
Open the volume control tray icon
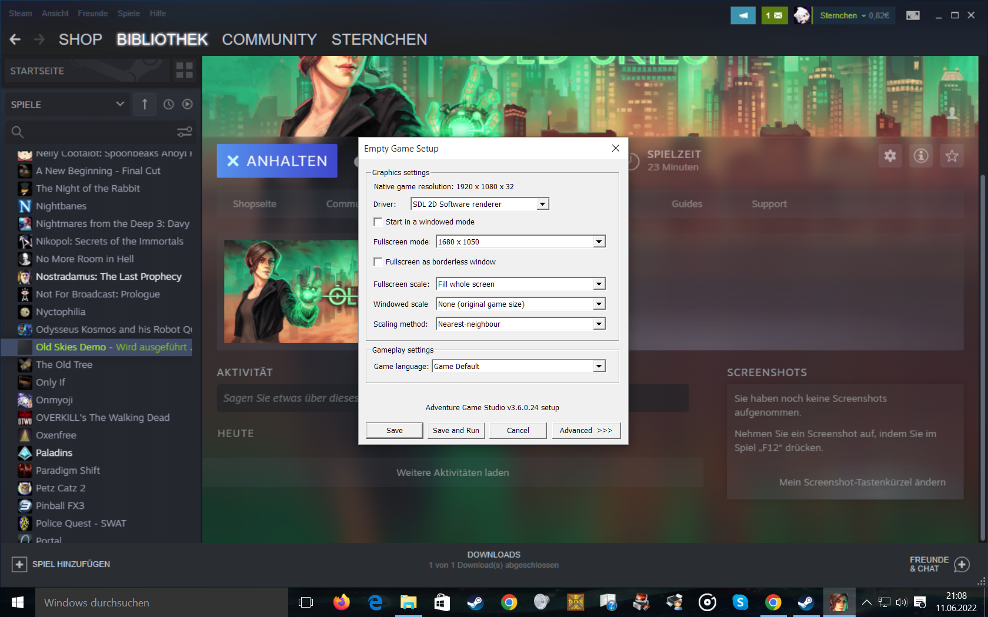[x=902, y=602]
